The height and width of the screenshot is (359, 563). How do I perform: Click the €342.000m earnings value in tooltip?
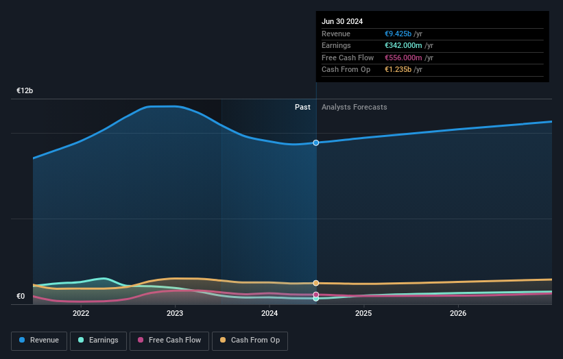pyautogui.click(x=403, y=45)
